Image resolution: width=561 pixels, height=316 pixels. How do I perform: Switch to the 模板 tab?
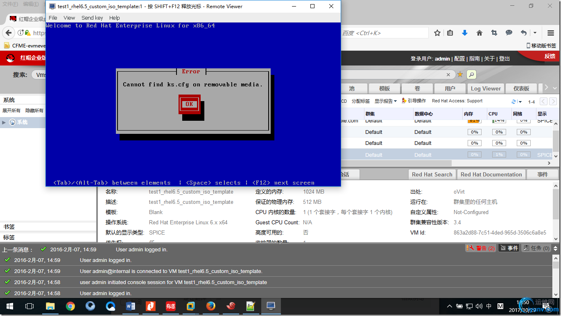tap(385, 88)
